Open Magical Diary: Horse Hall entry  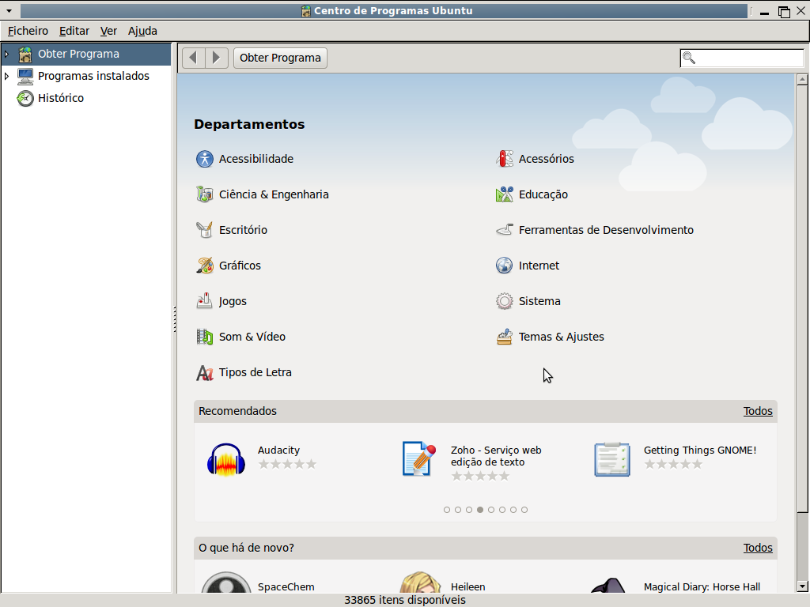(x=702, y=587)
